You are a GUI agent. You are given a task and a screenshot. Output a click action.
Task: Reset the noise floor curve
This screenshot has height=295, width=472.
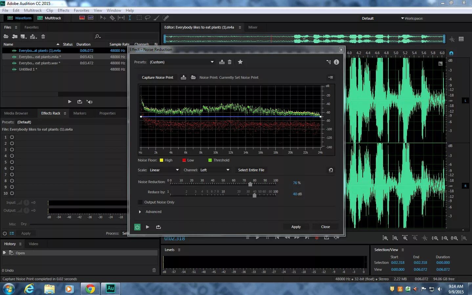point(331,170)
